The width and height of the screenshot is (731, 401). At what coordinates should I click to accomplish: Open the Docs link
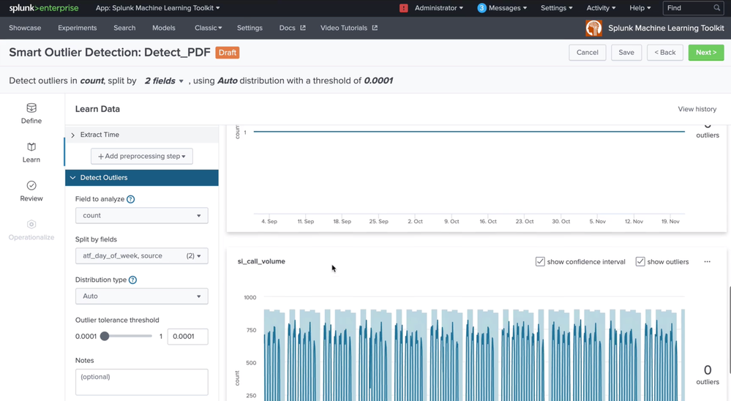click(x=287, y=28)
